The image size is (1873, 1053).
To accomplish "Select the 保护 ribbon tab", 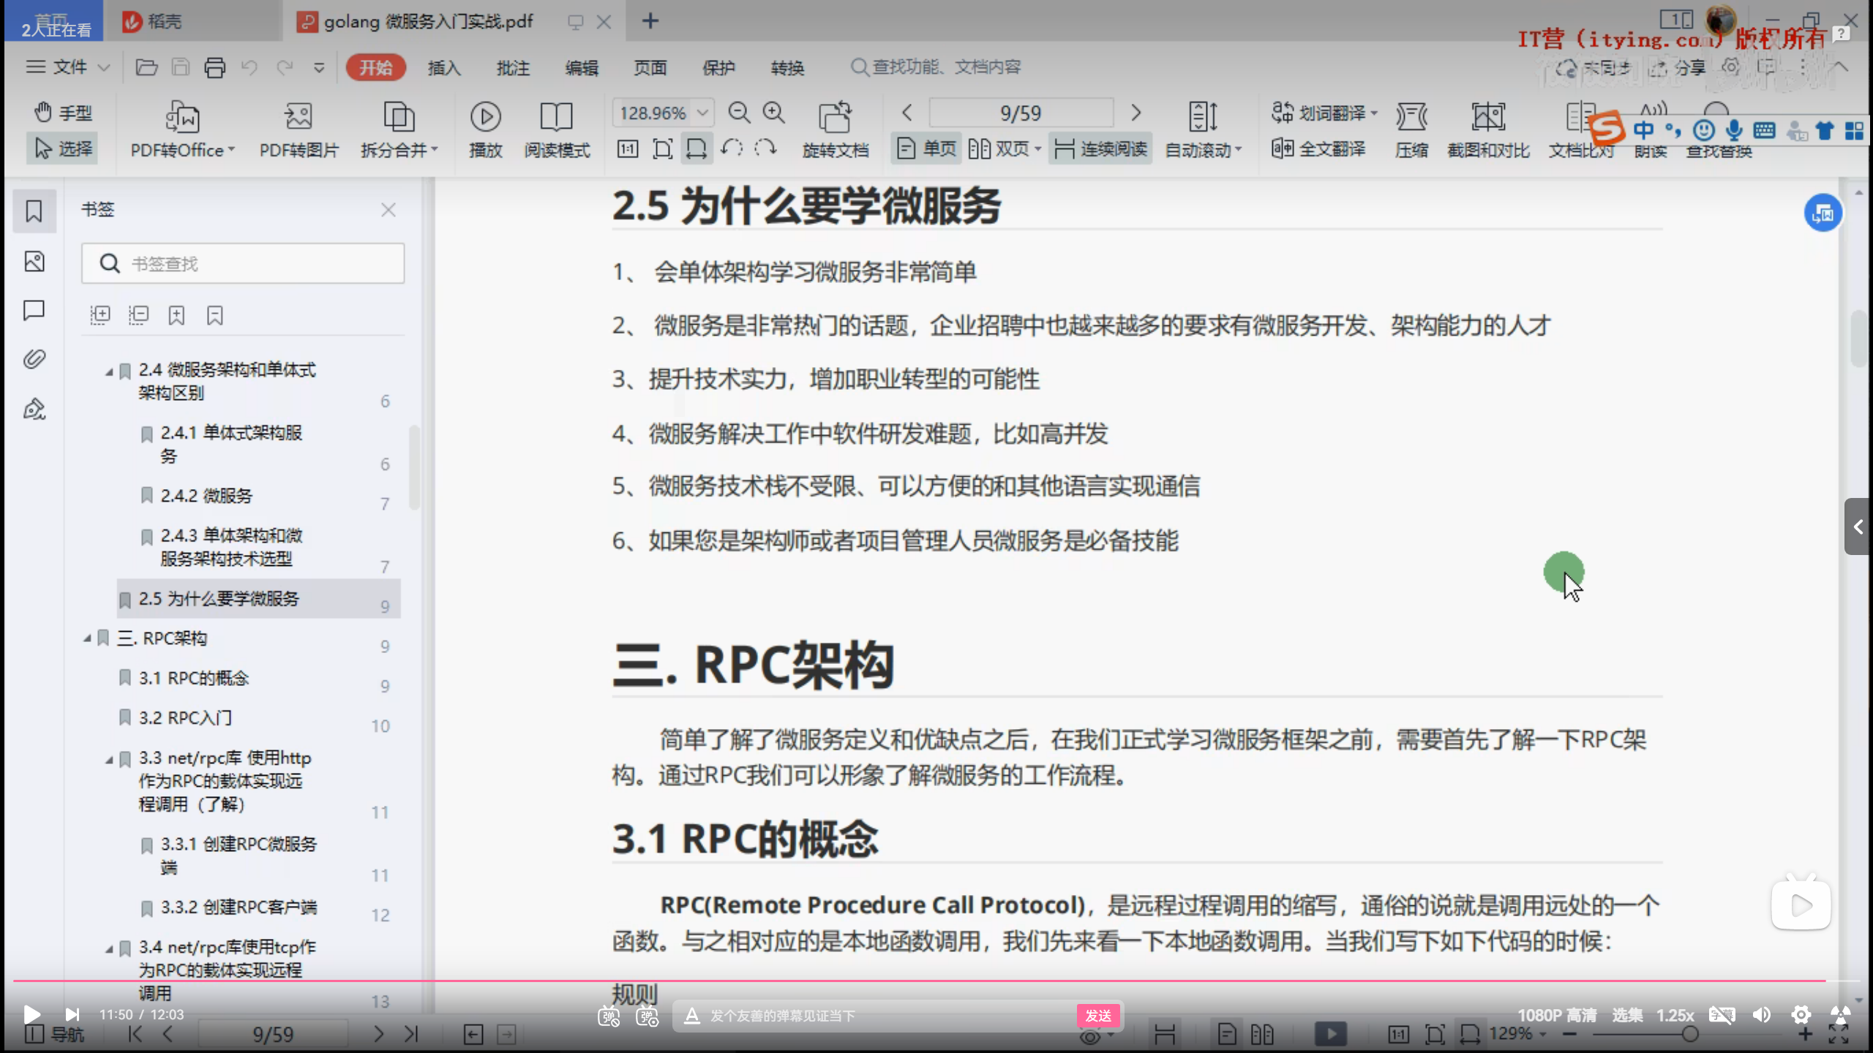I will click(x=718, y=67).
